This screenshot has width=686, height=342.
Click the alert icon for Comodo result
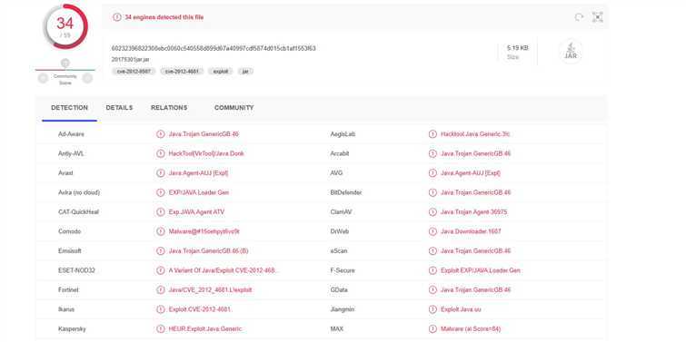(x=161, y=231)
